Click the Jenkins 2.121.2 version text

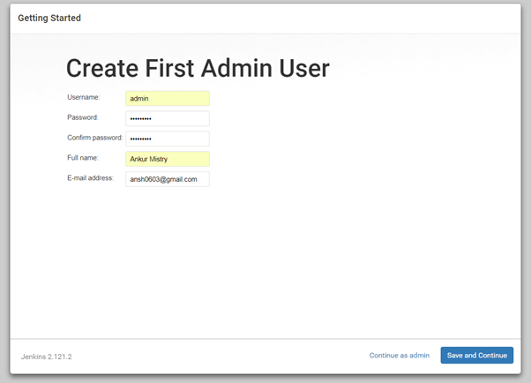(x=46, y=357)
